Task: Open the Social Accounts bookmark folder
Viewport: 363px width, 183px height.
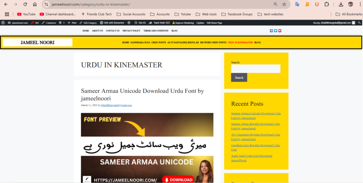Action: coord(130,14)
